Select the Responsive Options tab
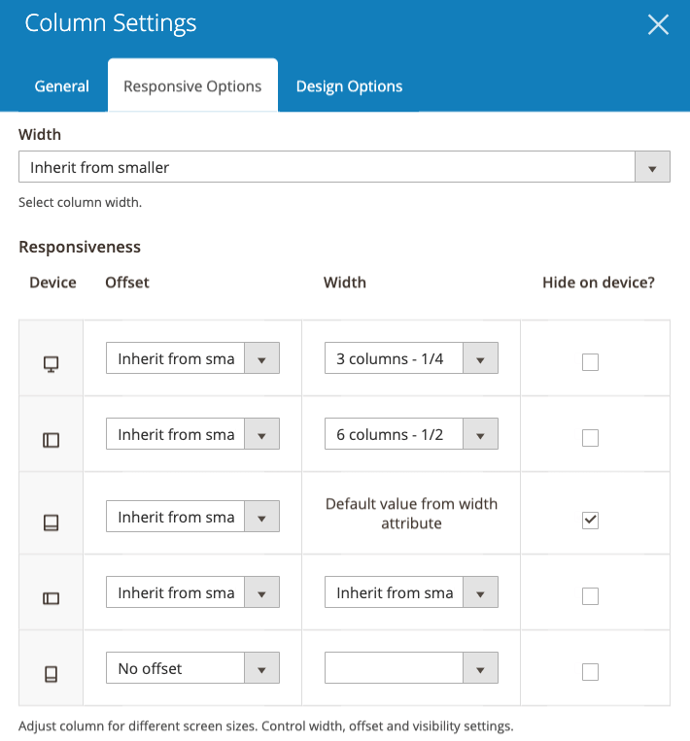 coord(192,85)
